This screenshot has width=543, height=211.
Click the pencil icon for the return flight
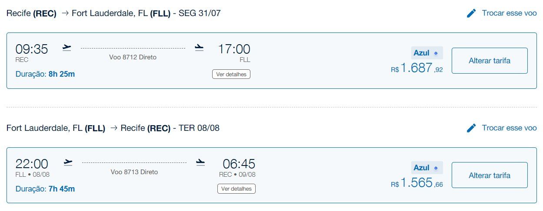pyautogui.click(x=471, y=128)
